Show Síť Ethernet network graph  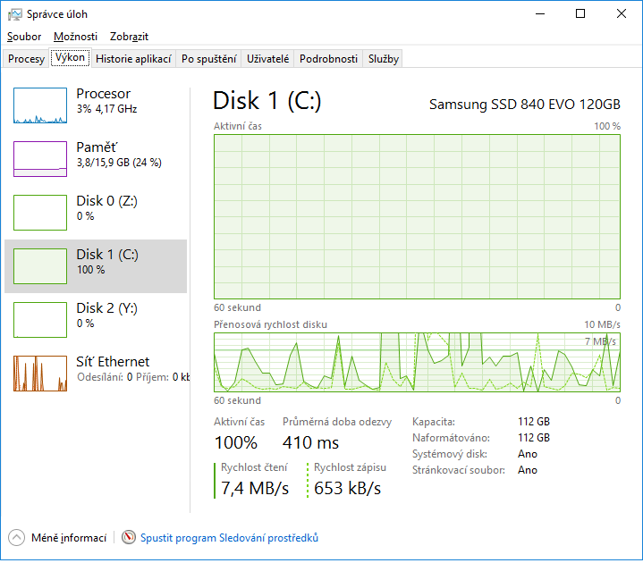[x=40, y=374]
